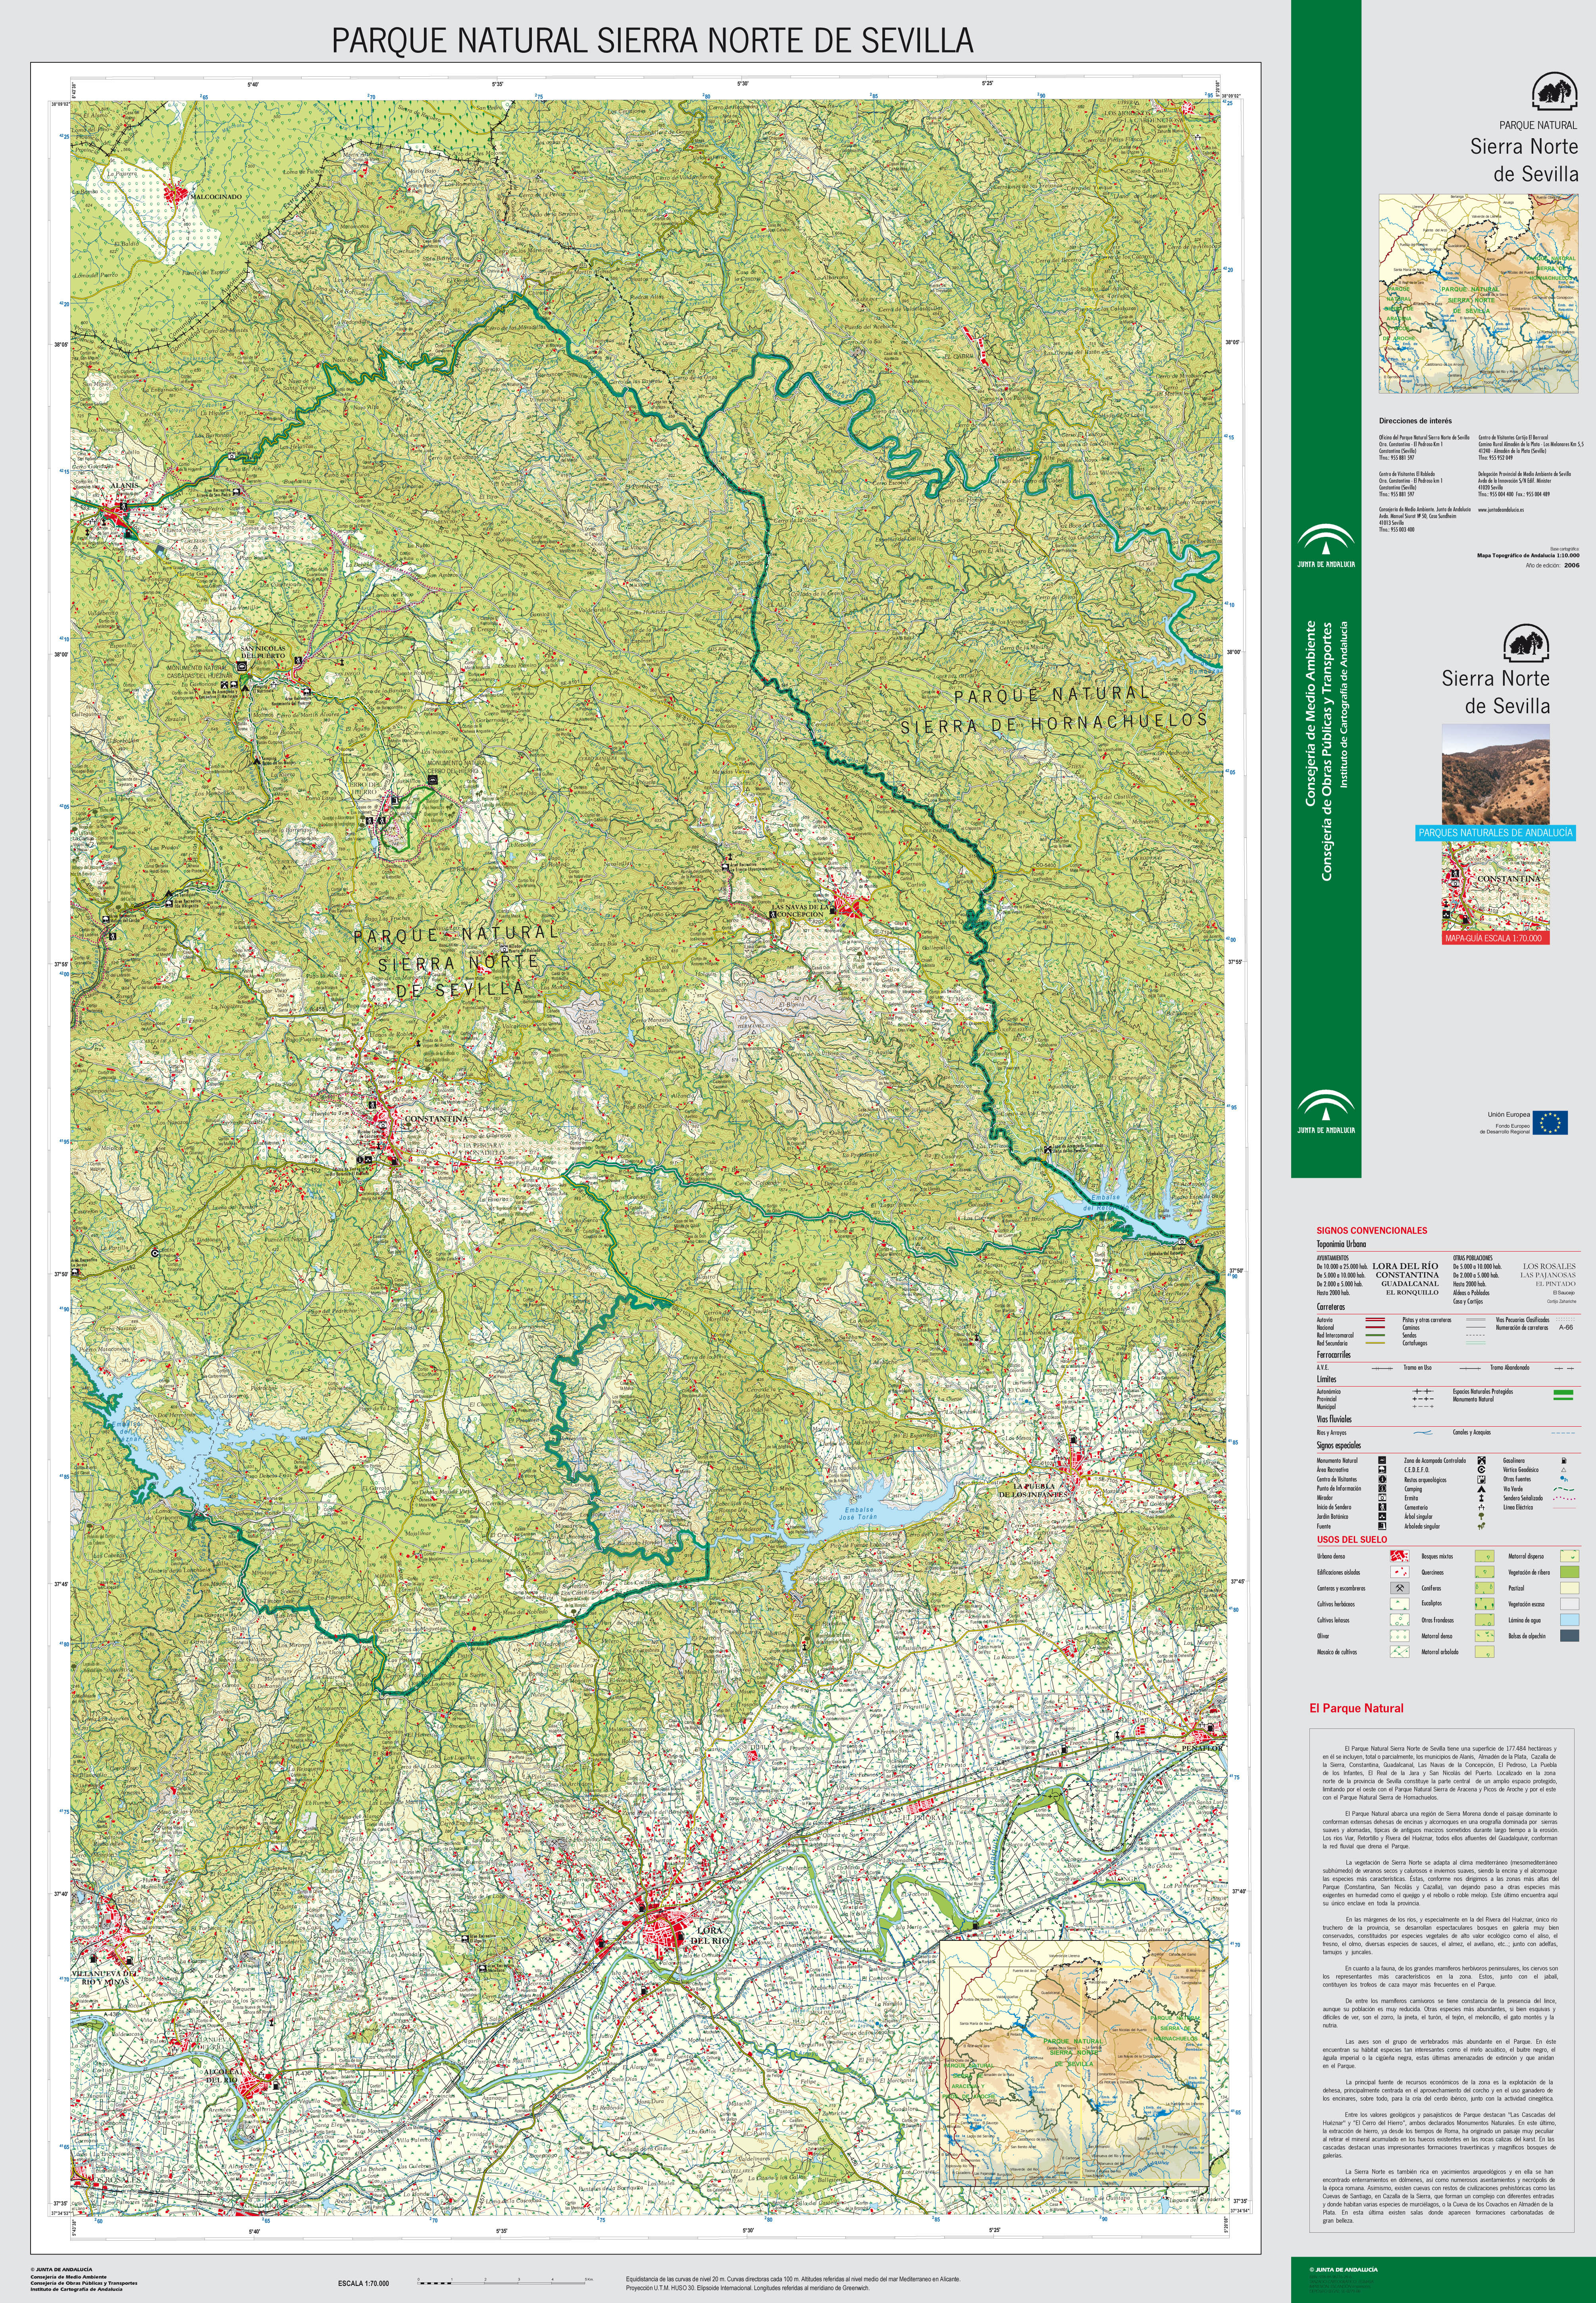Click the Gasolinera fuel pump icon
The height and width of the screenshot is (2303, 1596).
(x=1564, y=1461)
